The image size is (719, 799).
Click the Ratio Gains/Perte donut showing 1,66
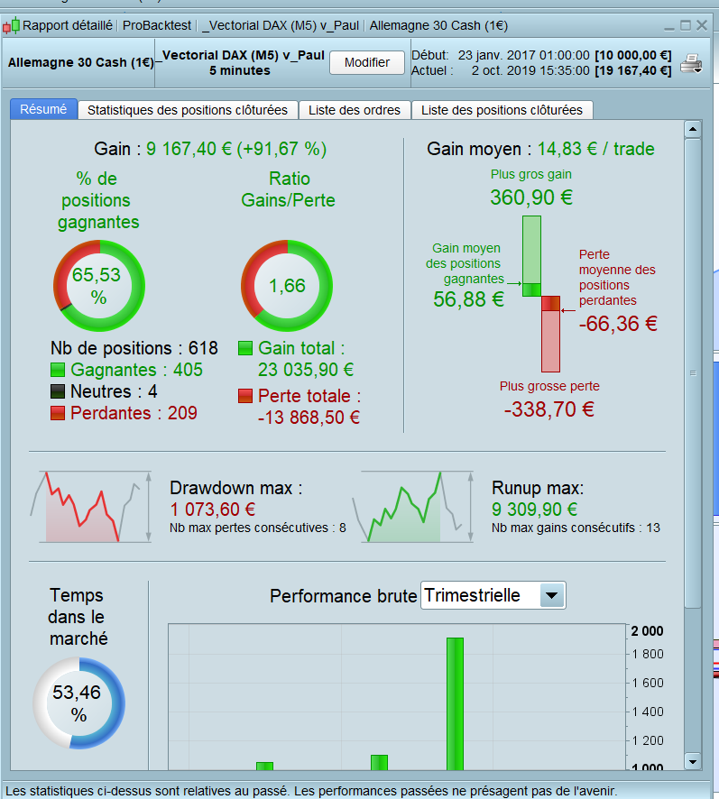(x=287, y=286)
